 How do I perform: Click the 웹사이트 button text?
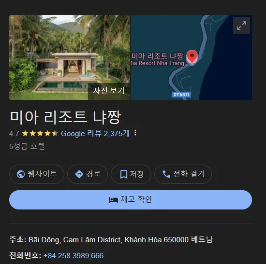pyautogui.click(x=42, y=174)
